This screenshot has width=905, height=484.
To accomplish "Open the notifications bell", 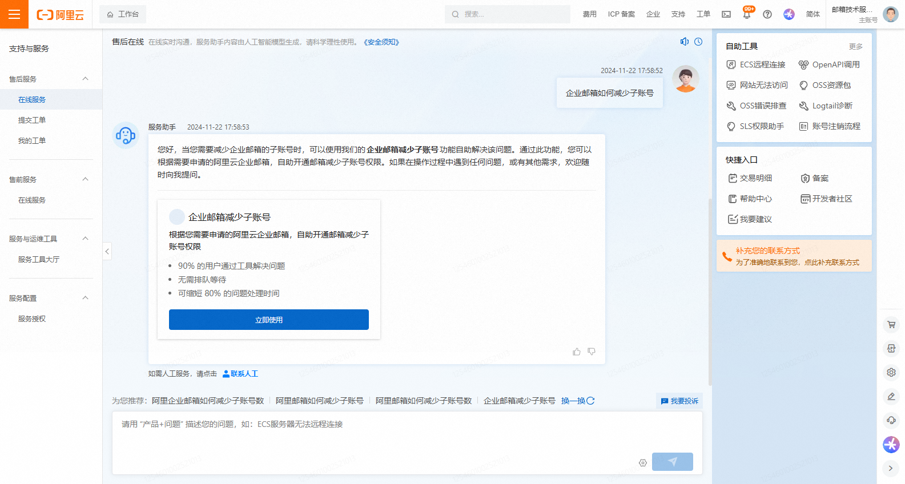I will click(x=747, y=14).
